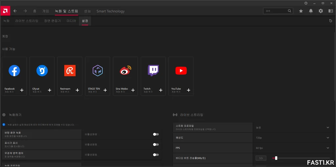Viewport: 336px width, 167px height.
Task: Click the search magnifier icon
Action: coord(289,11)
